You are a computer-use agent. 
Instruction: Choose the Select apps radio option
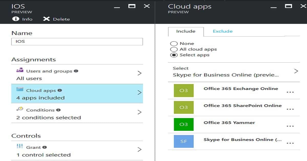174,55
